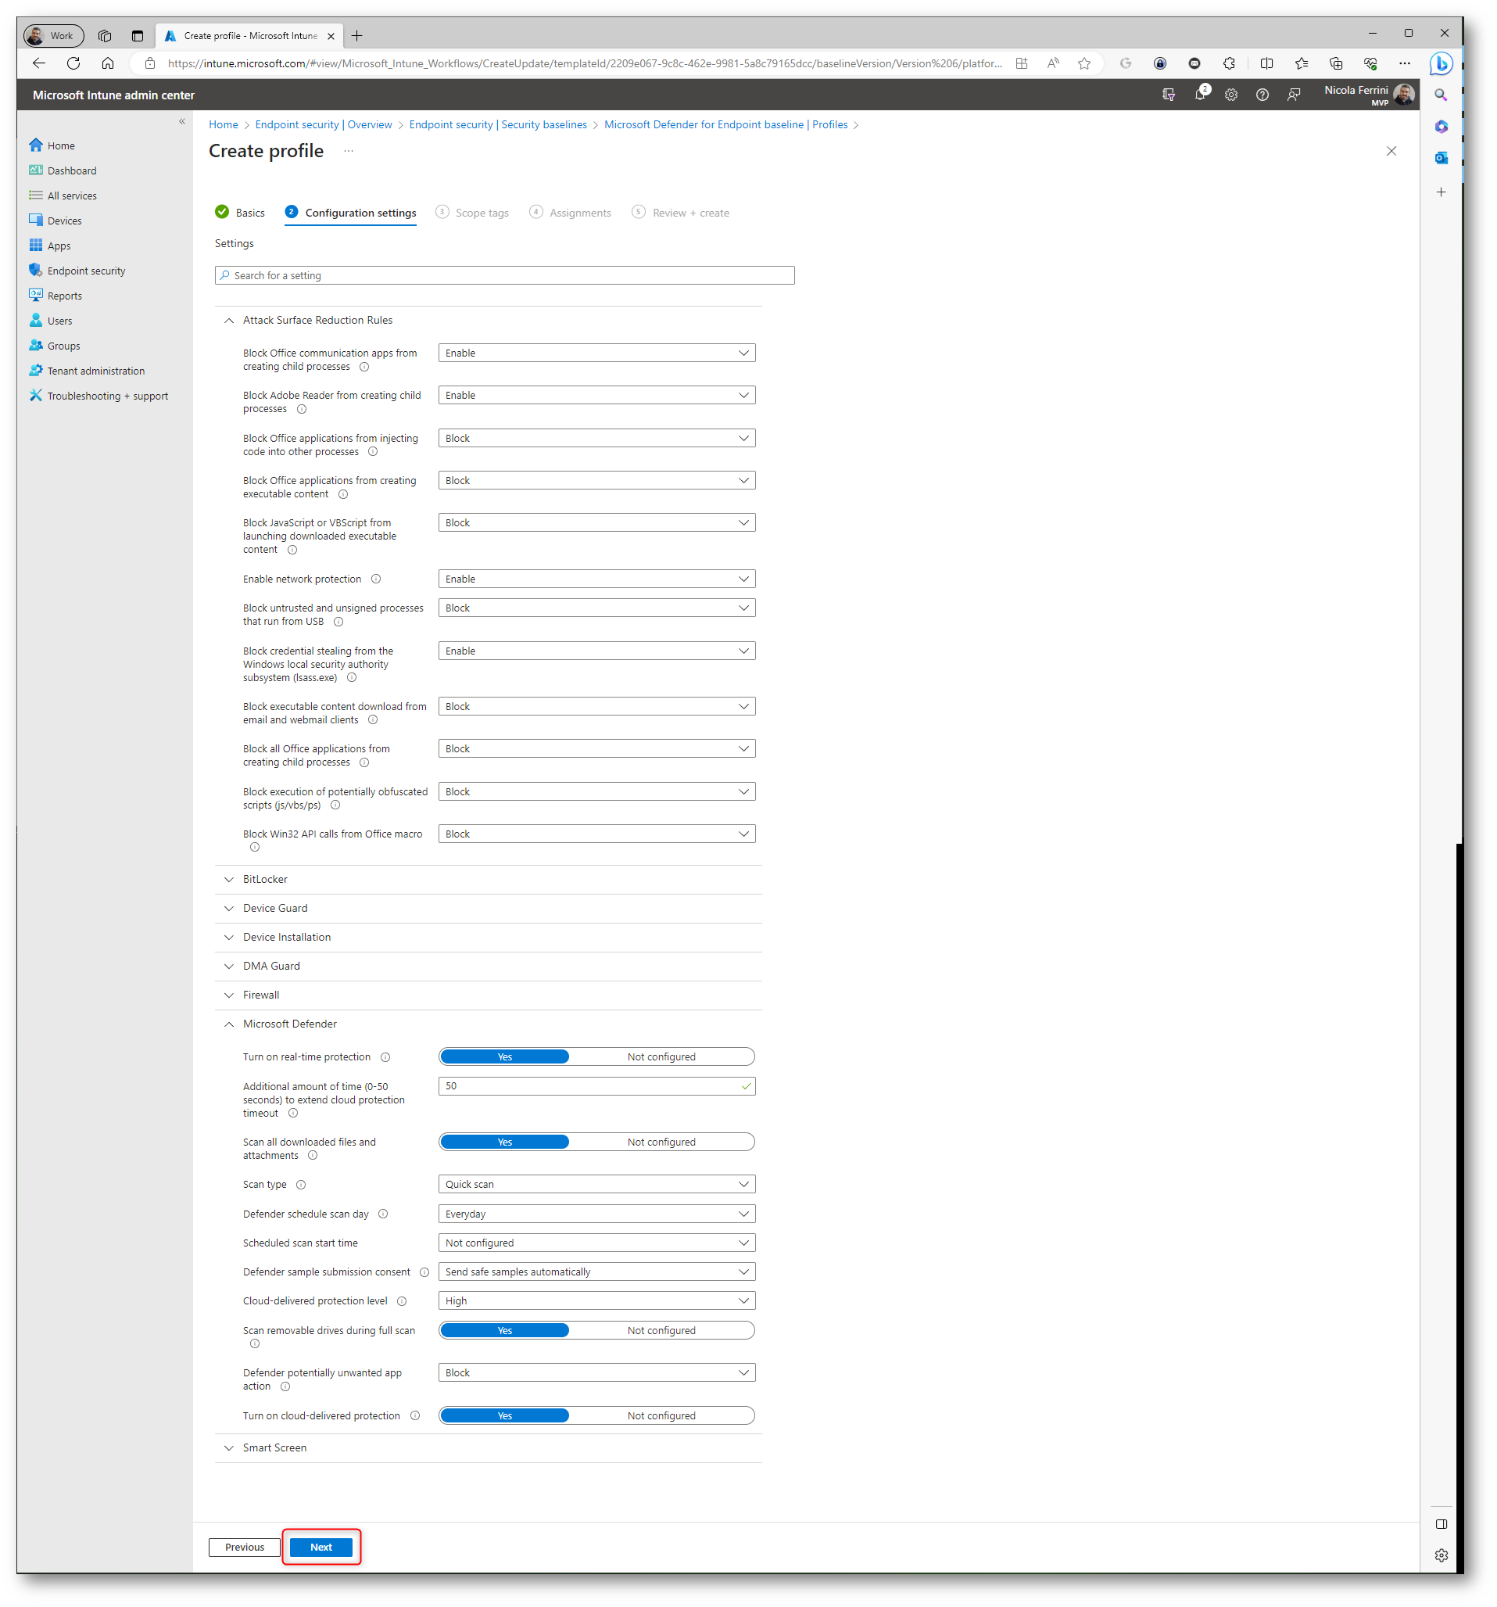Select Yes for scanning downloaded files
The height and width of the screenshot is (1607, 1497).
click(504, 1142)
